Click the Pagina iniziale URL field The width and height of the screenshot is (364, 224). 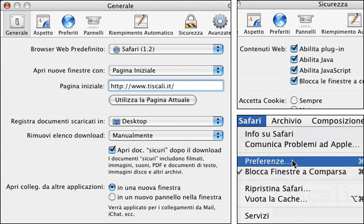click(x=166, y=86)
